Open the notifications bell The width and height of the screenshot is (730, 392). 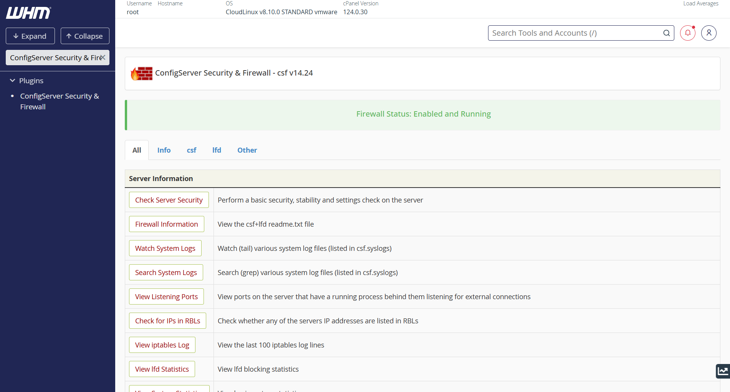[x=687, y=33]
